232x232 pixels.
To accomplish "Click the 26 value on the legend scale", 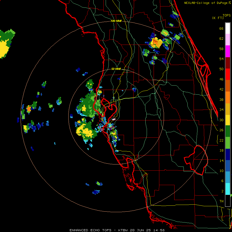I will click(221, 130).
